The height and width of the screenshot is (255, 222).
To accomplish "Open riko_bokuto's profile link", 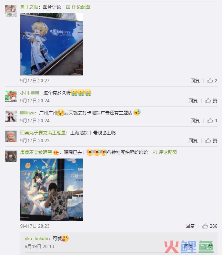I will [x=37, y=238].
